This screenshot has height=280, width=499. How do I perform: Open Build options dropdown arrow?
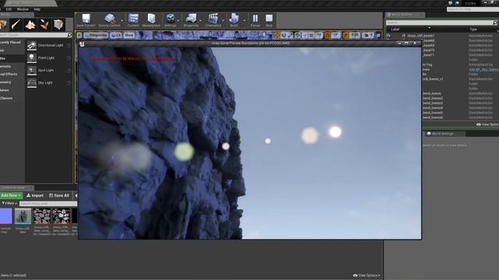[x=244, y=21]
